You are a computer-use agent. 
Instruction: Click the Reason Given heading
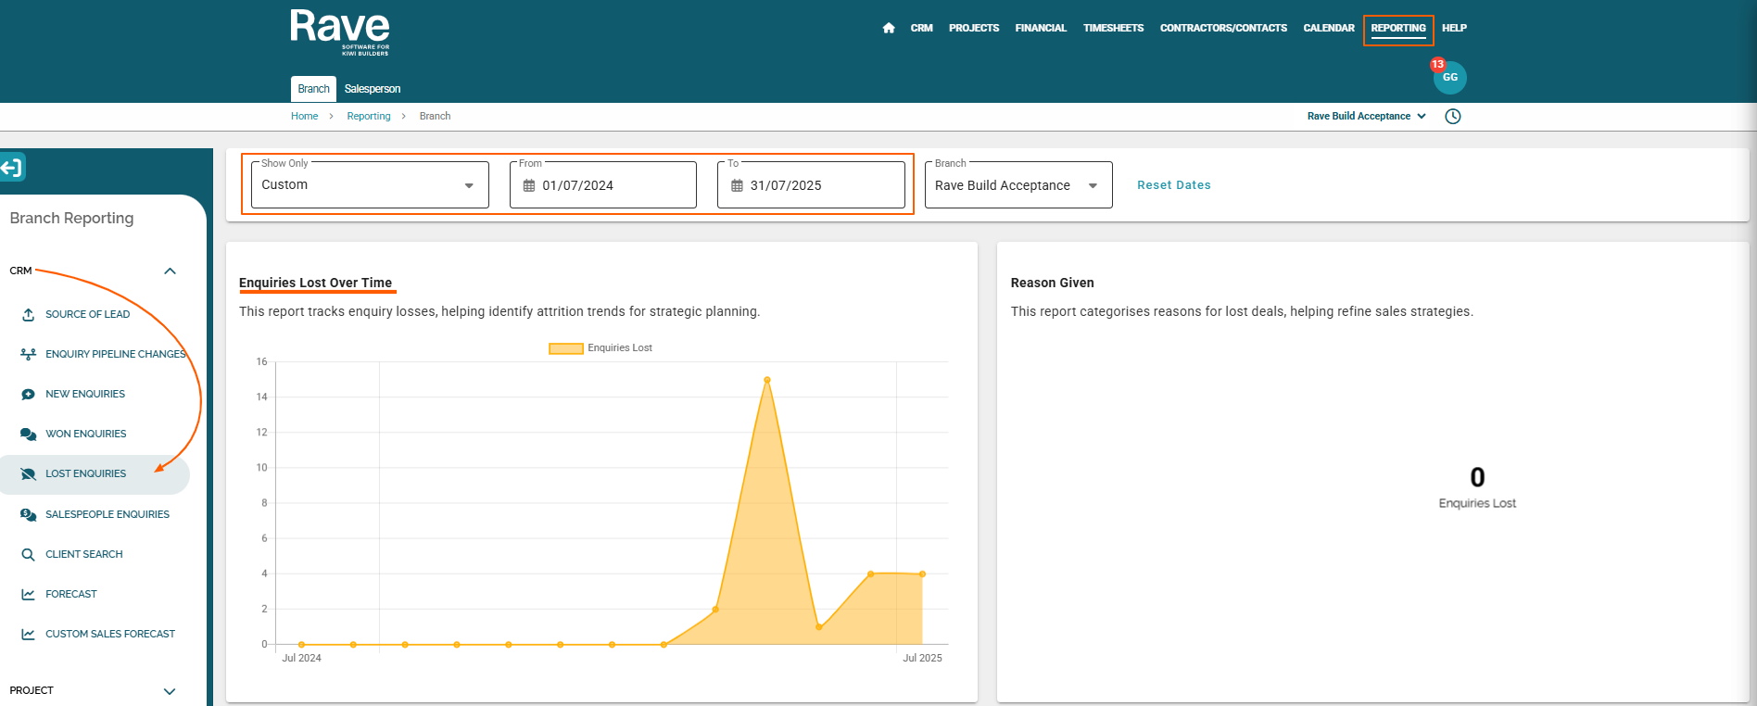pyautogui.click(x=1052, y=284)
